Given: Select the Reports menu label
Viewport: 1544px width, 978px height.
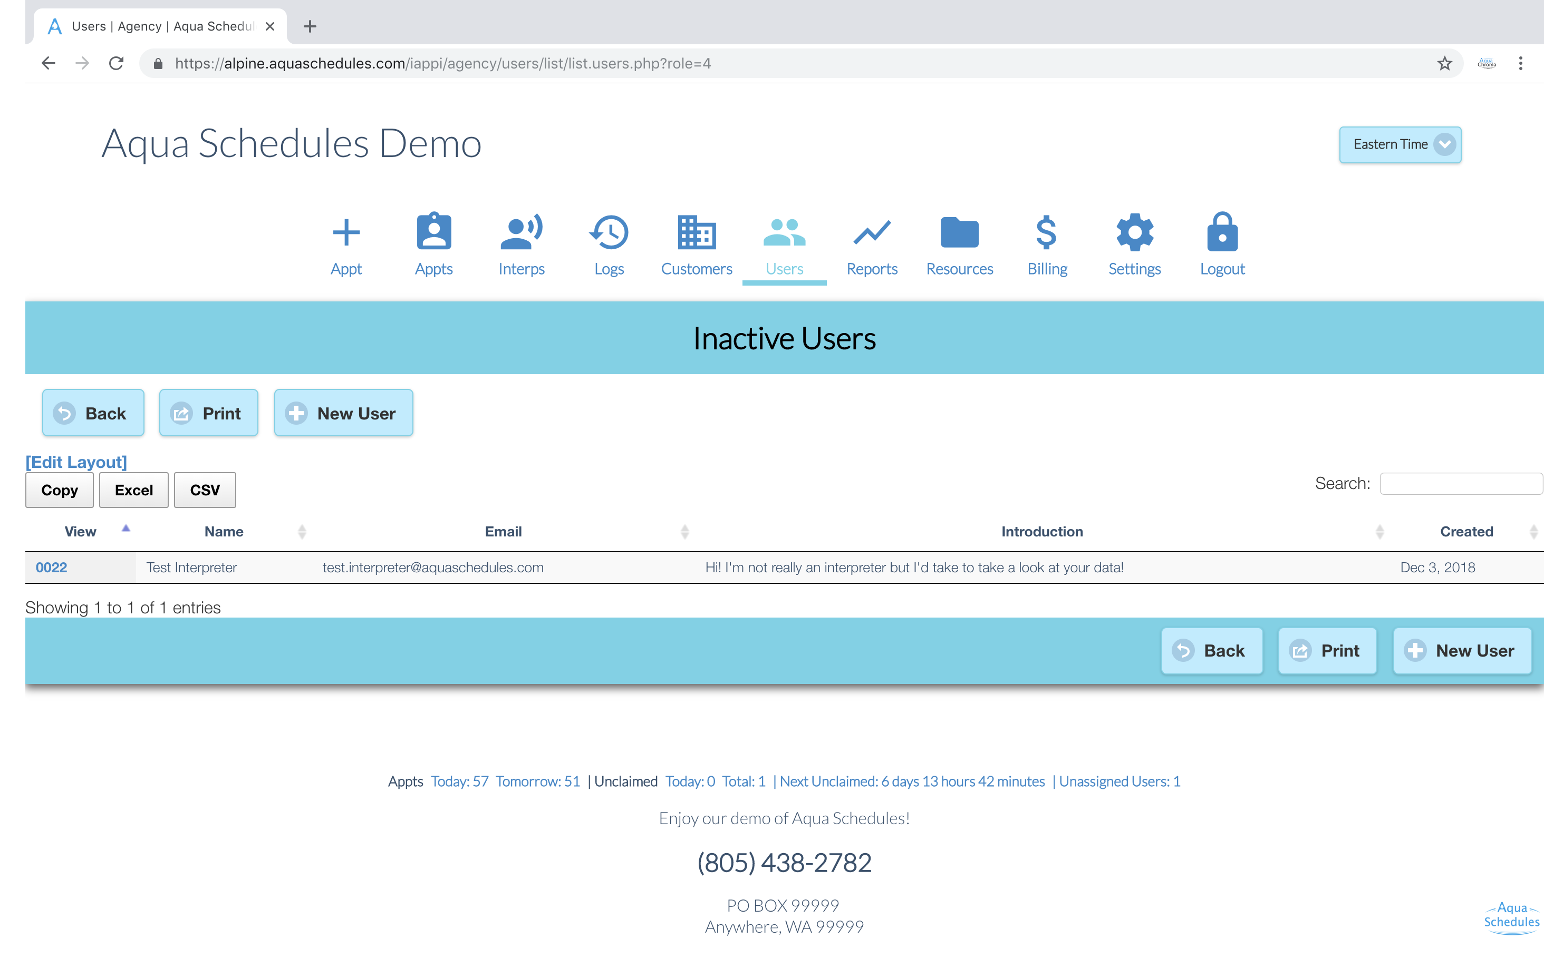Looking at the screenshot, I should point(872,269).
